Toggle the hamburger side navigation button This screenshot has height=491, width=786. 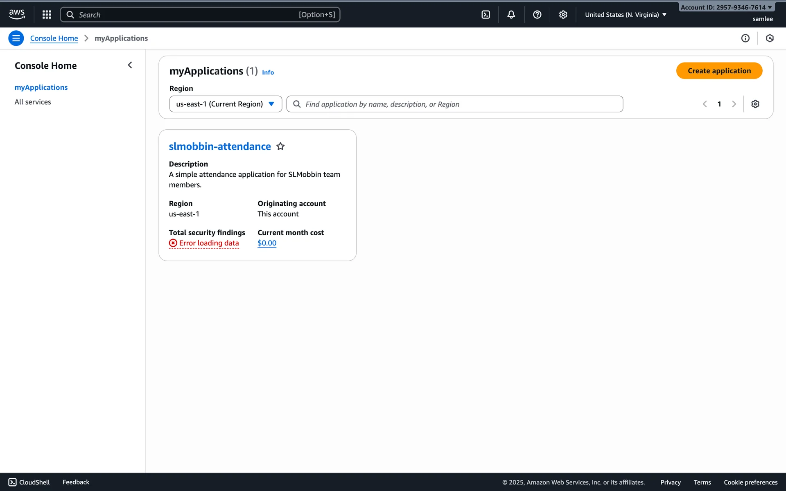(16, 38)
